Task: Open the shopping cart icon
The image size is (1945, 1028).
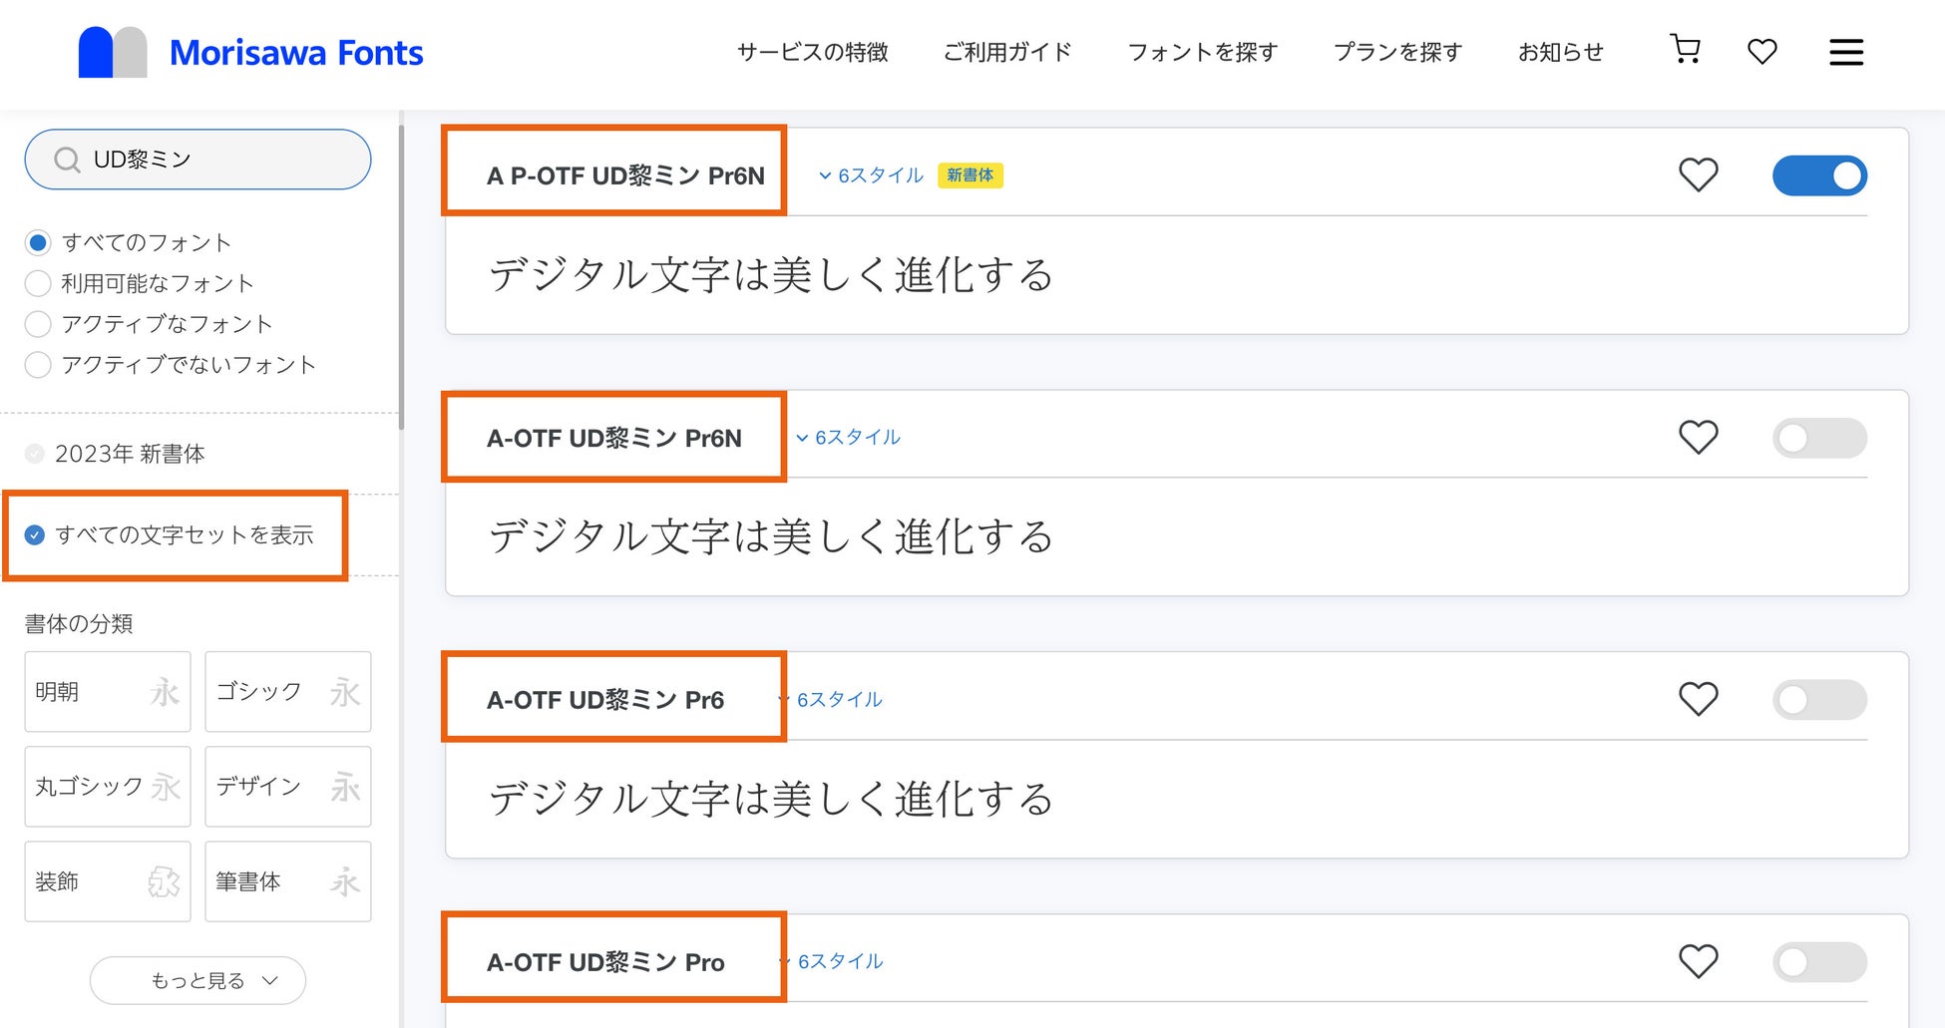Action: 1685,50
